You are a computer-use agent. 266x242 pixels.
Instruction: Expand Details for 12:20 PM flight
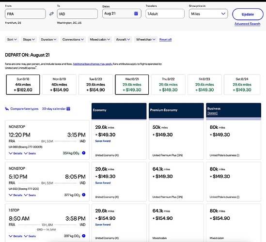pyautogui.click(x=16, y=153)
